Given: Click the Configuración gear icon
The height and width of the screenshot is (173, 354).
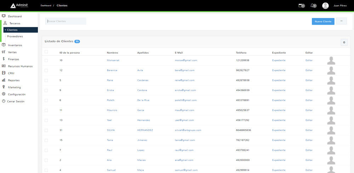Looking at the screenshot, I should coord(4,94).
